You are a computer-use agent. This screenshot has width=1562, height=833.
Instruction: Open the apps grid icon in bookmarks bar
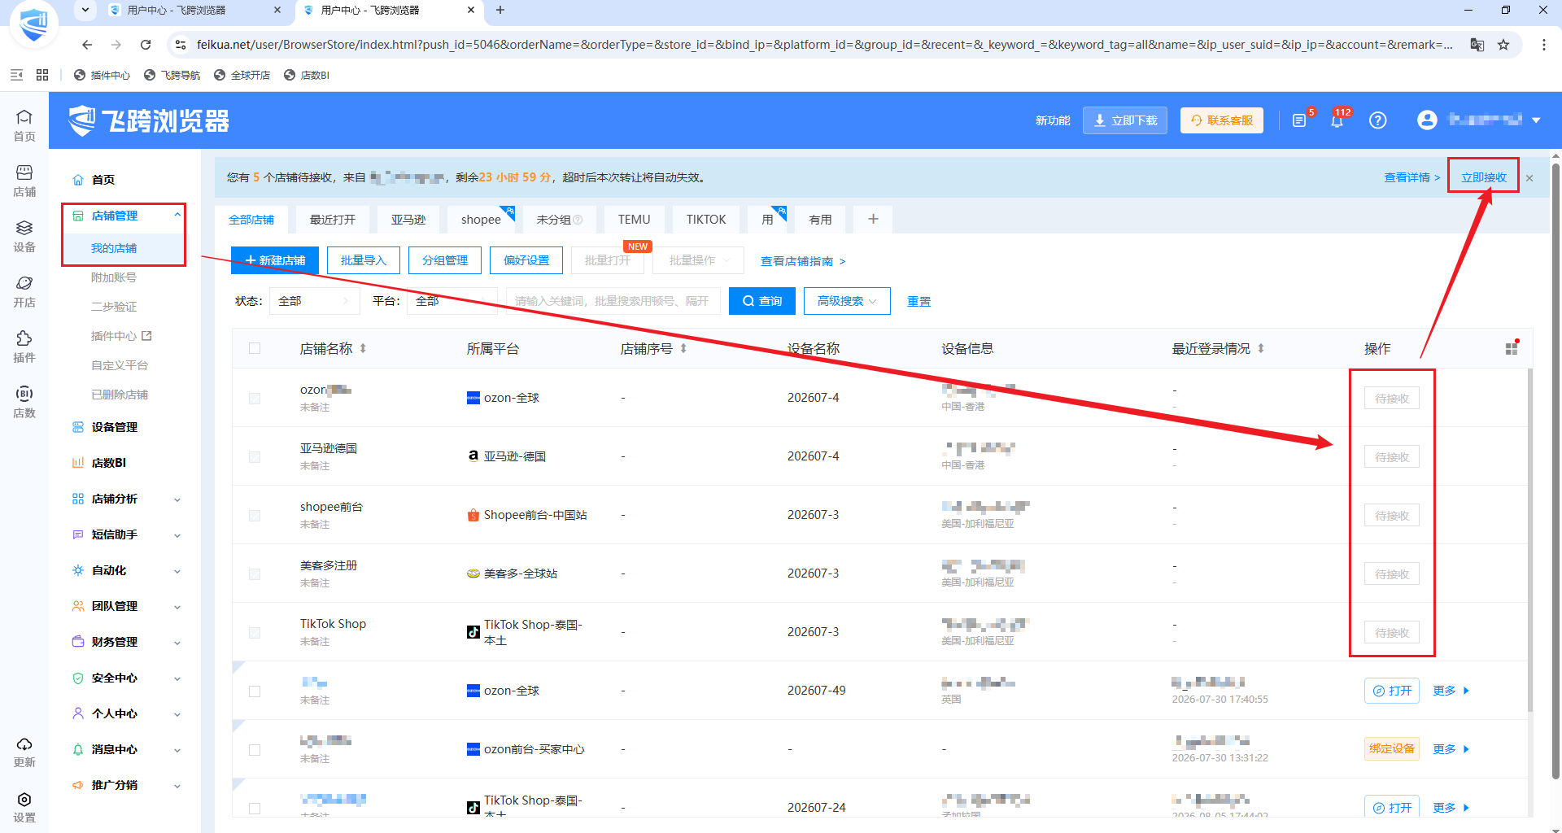point(42,75)
